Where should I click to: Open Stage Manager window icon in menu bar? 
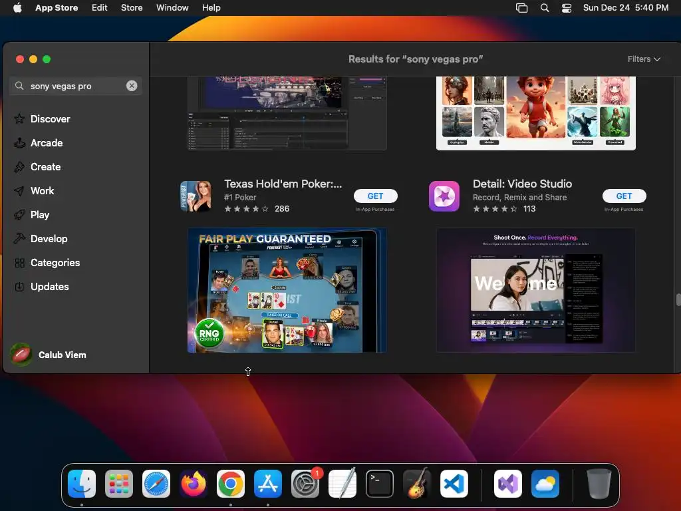pyautogui.click(x=521, y=8)
